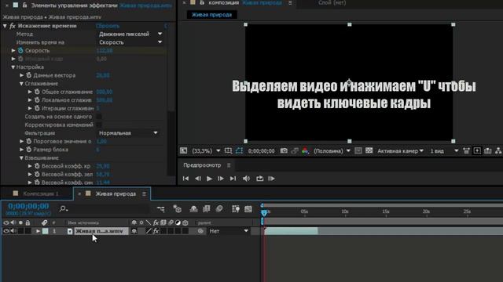Open the composition panel menu icon
The image size is (503, 282).
(x=290, y=2)
